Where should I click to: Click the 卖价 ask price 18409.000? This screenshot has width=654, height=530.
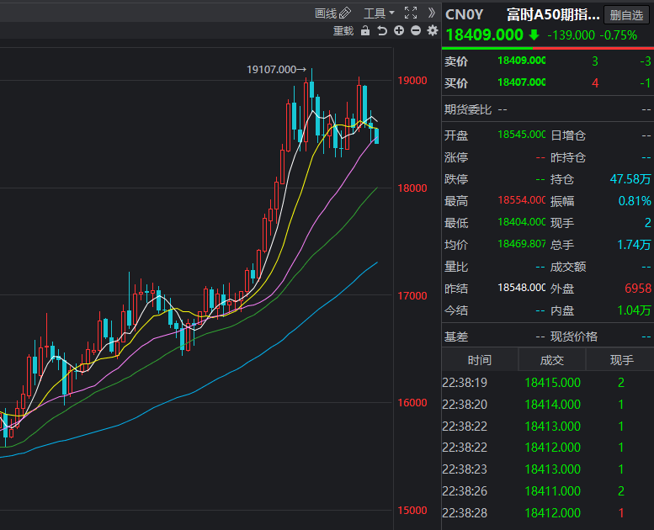521,61
